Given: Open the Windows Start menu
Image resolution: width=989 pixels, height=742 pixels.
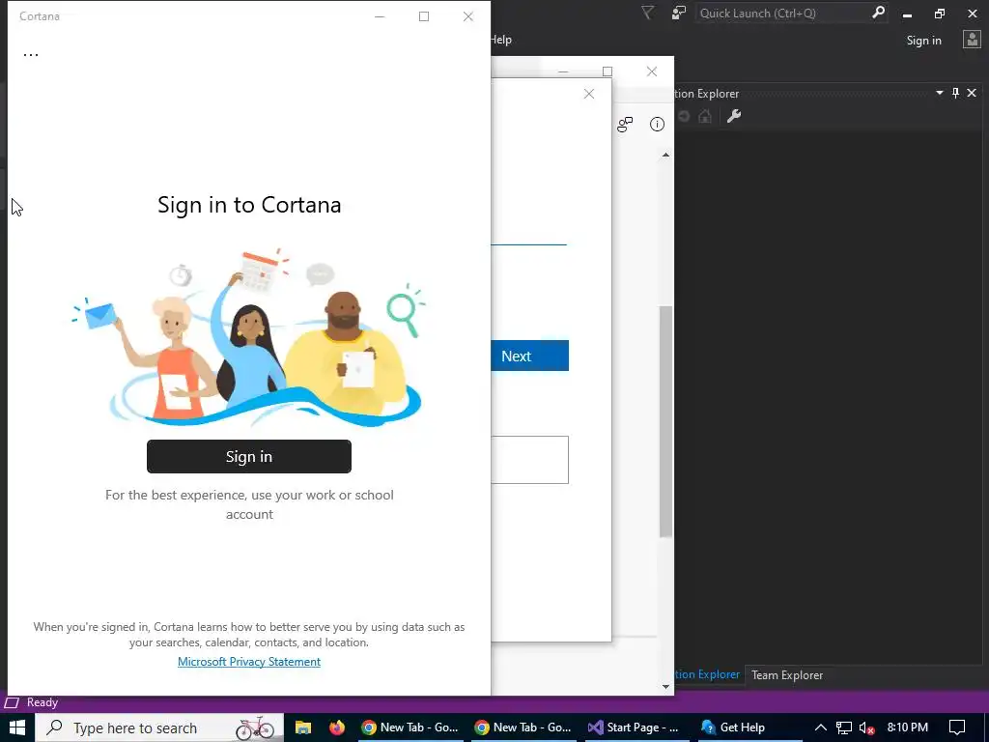Looking at the screenshot, I should tap(17, 728).
